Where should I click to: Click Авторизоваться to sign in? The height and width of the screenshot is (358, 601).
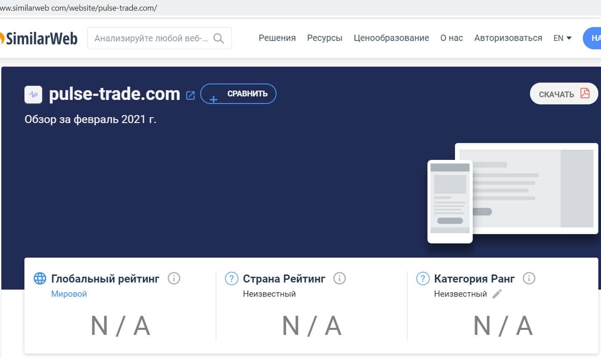pos(508,38)
